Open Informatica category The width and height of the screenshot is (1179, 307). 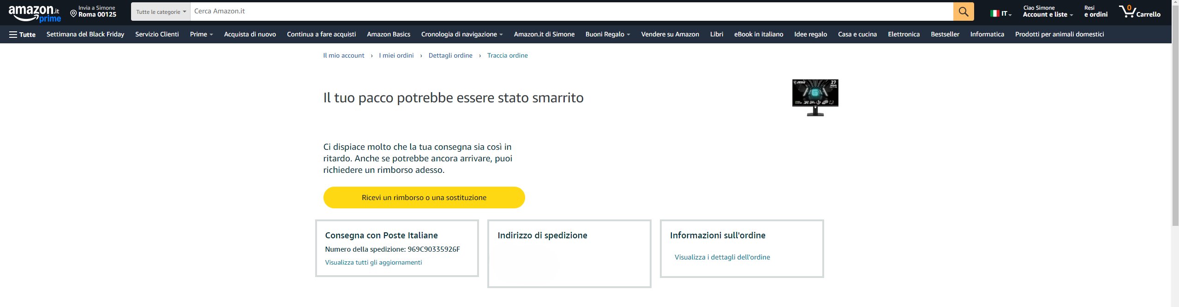click(987, 34)
